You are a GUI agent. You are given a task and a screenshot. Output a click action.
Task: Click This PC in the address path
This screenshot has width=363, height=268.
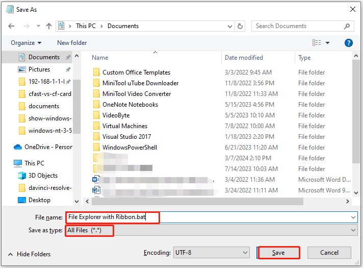coord(86,26)
